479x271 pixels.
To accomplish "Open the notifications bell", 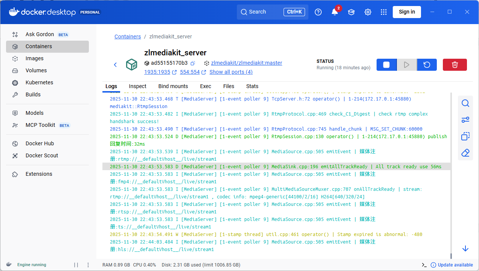I will (x=334, y=12).
